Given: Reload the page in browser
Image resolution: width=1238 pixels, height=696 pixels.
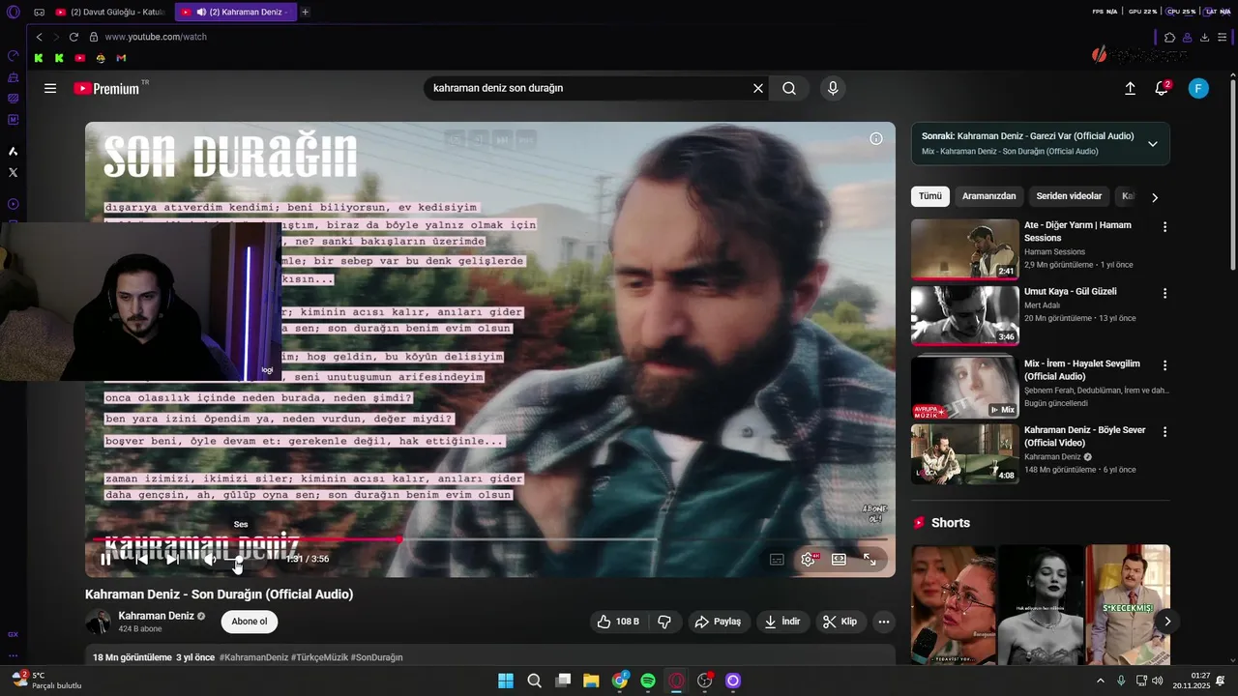Looking at the screenshot, I should point(74,37).
